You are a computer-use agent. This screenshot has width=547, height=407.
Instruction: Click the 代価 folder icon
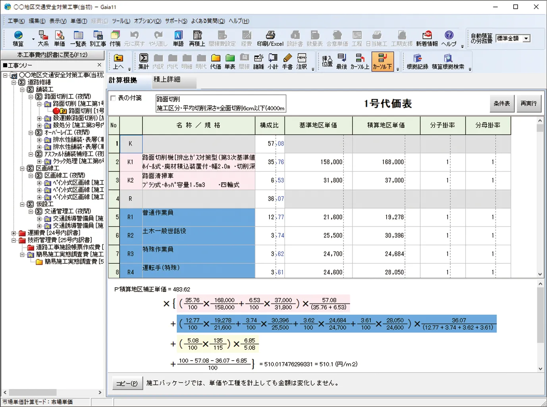click(216, 61)
